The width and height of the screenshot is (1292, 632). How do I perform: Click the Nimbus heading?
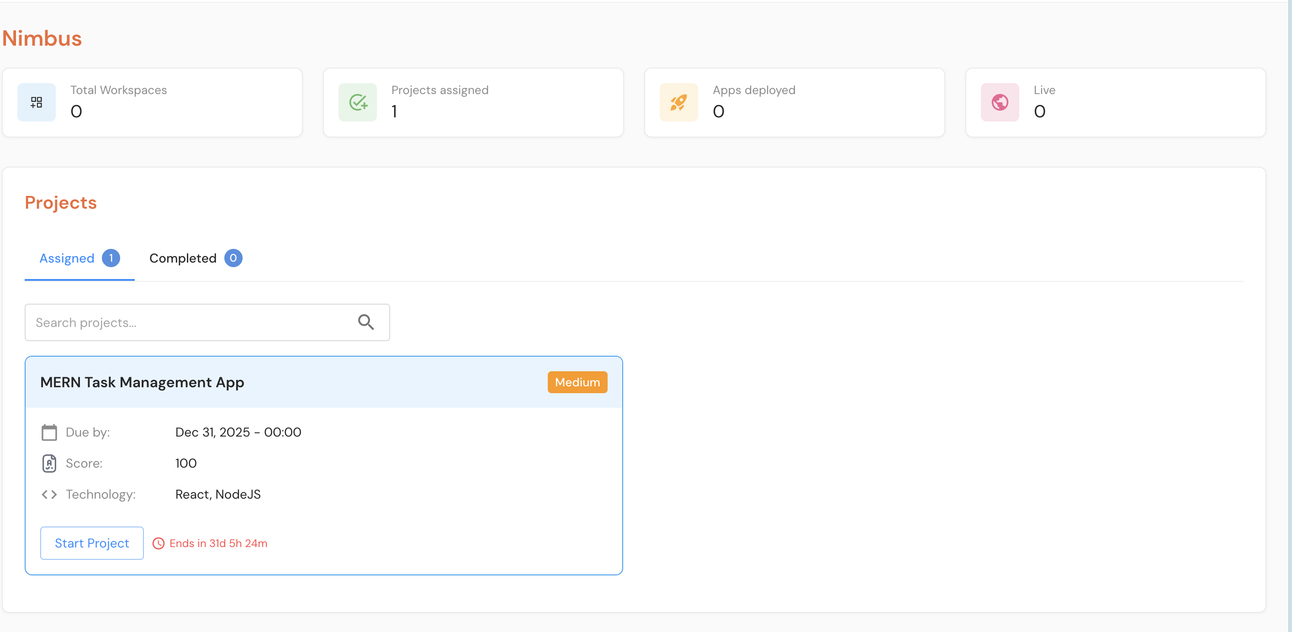click(x=42, y=37)
